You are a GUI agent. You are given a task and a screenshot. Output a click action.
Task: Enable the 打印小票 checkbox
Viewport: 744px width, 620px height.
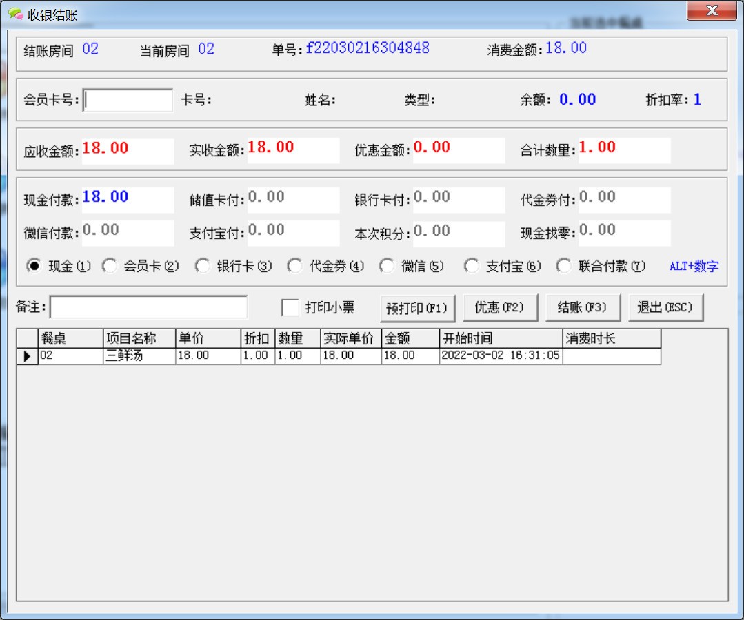[290, 308]
